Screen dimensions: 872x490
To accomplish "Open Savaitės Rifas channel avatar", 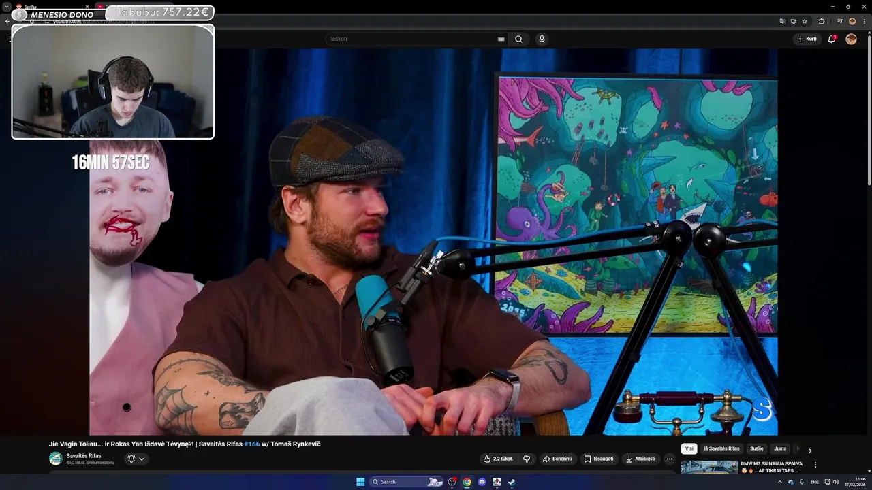I will click(56, 458).
